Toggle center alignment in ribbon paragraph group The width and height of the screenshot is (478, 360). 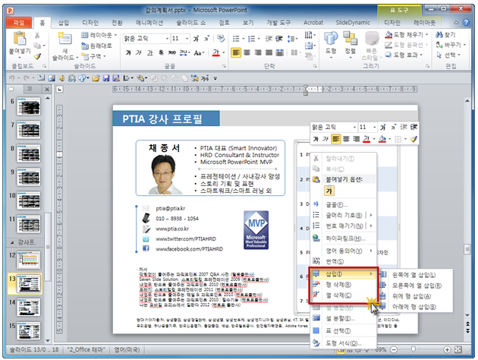(247, 52)
